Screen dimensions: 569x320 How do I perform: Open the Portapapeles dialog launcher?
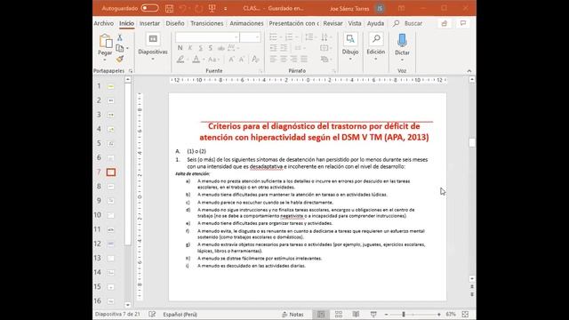(131, 71)
